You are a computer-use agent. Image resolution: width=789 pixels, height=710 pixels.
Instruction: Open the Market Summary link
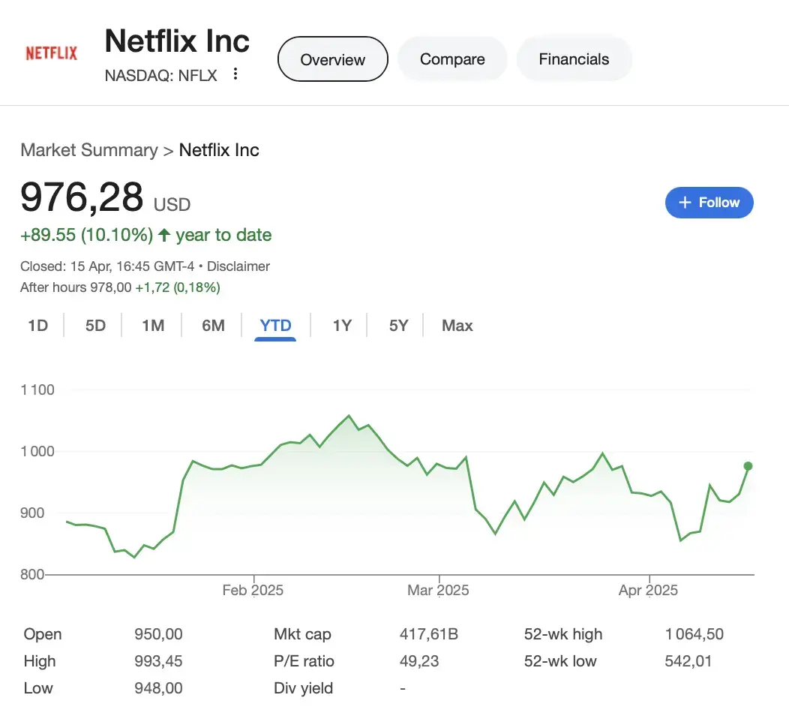[89, 150]
